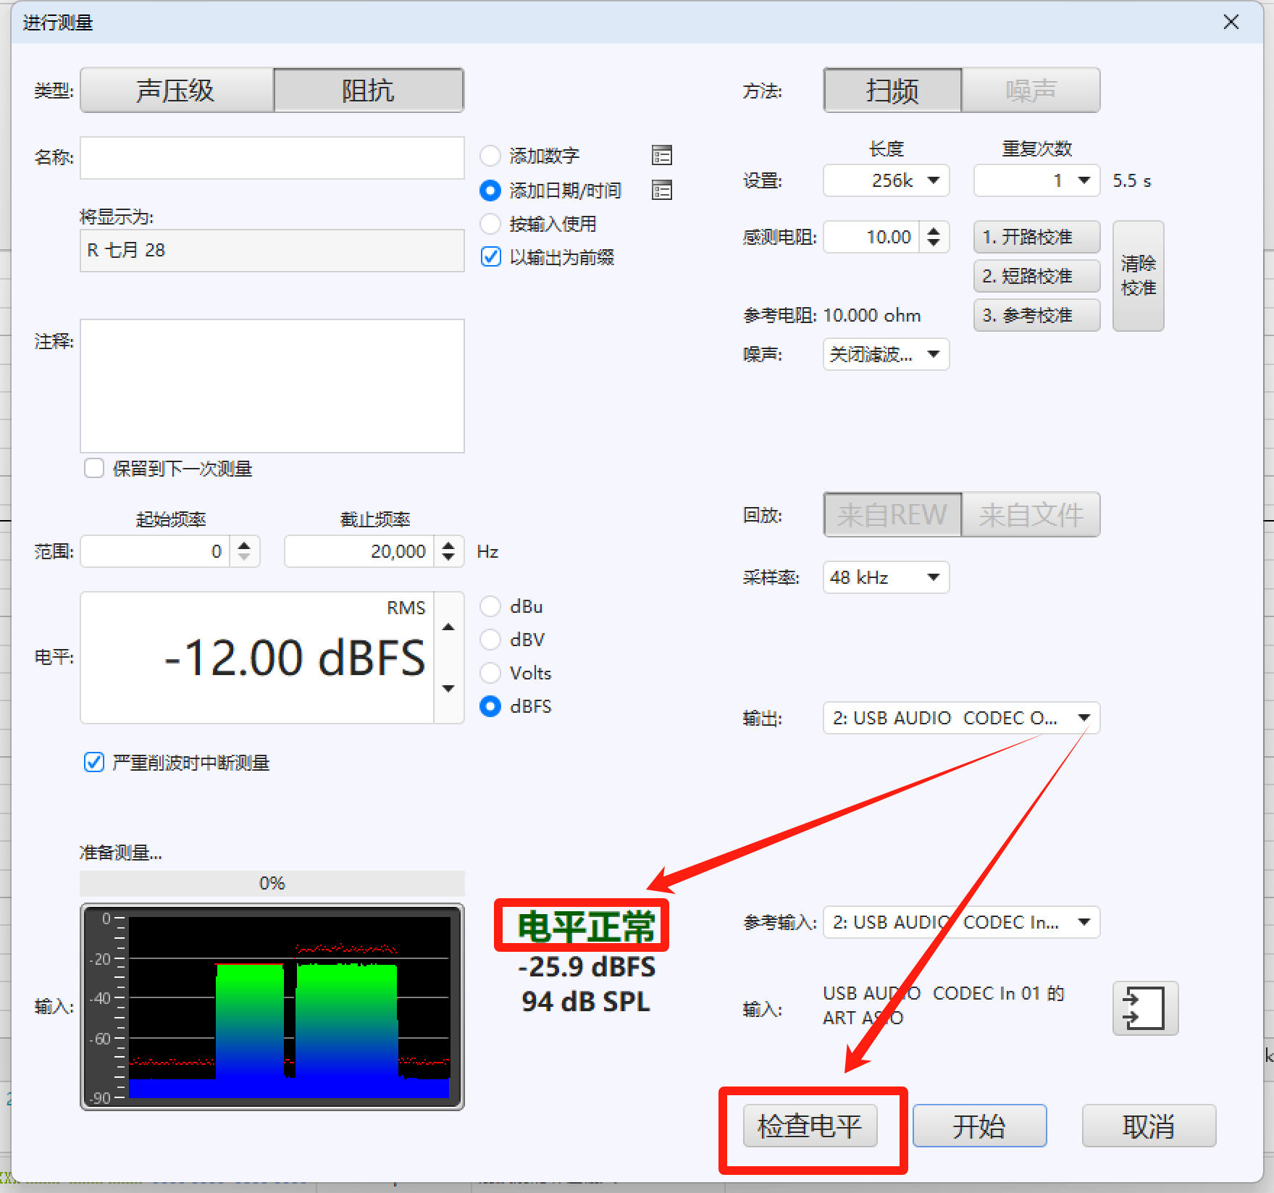1274x1193 pixels.
Task: Open the 添加数字 settings list icon
Action: pyautogui.click(x=662, y=155)
